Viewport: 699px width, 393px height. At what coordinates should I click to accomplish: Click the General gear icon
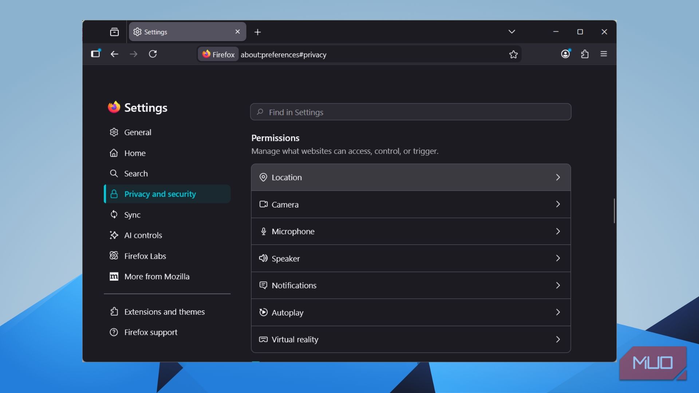114,132
